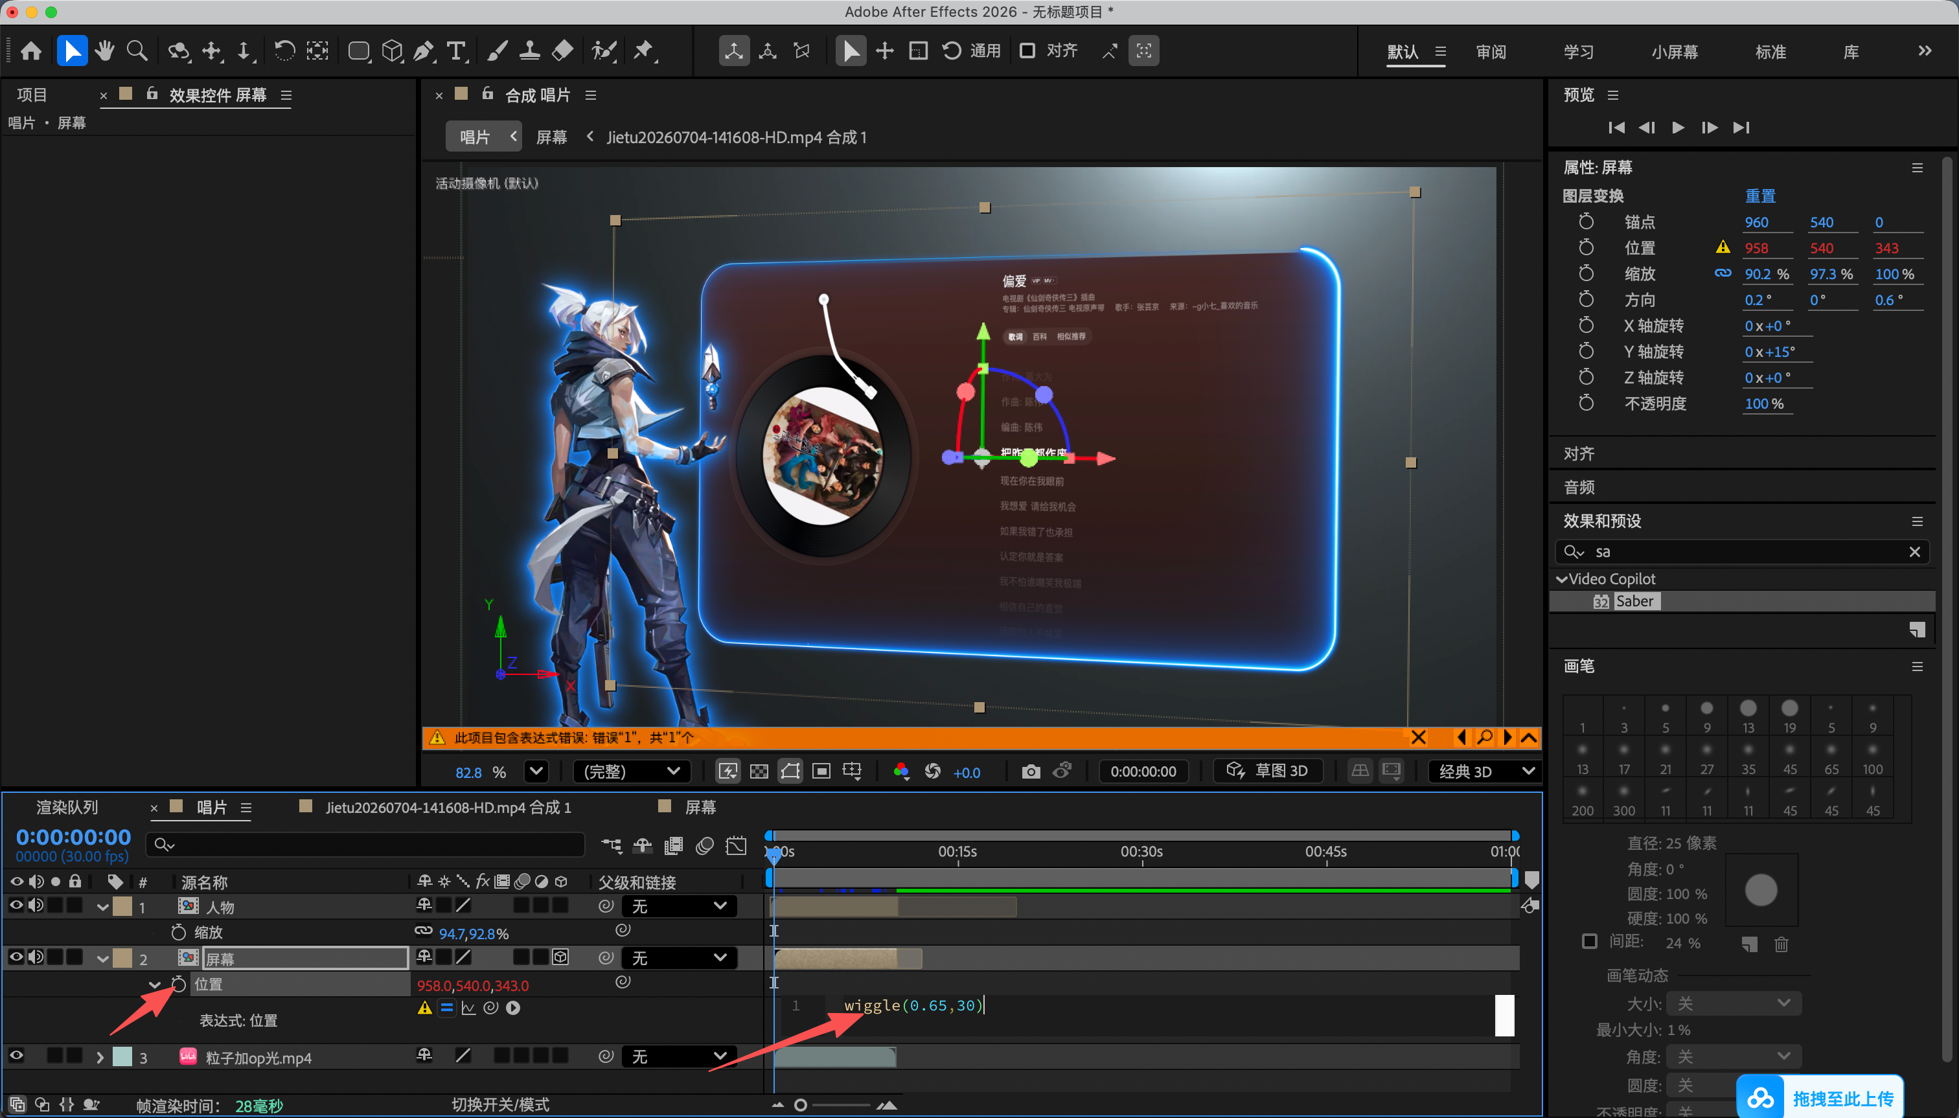Select the Pen tool in toolbar
The image size is (1959, 1118).
423,51
